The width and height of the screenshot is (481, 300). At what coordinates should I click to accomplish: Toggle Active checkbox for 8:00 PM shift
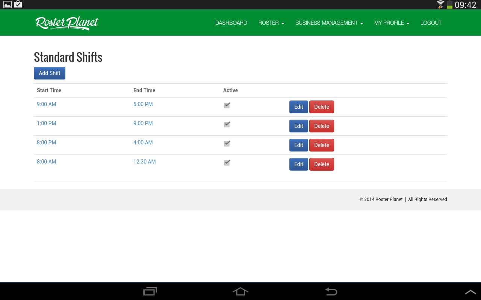[x=227, y=144]
